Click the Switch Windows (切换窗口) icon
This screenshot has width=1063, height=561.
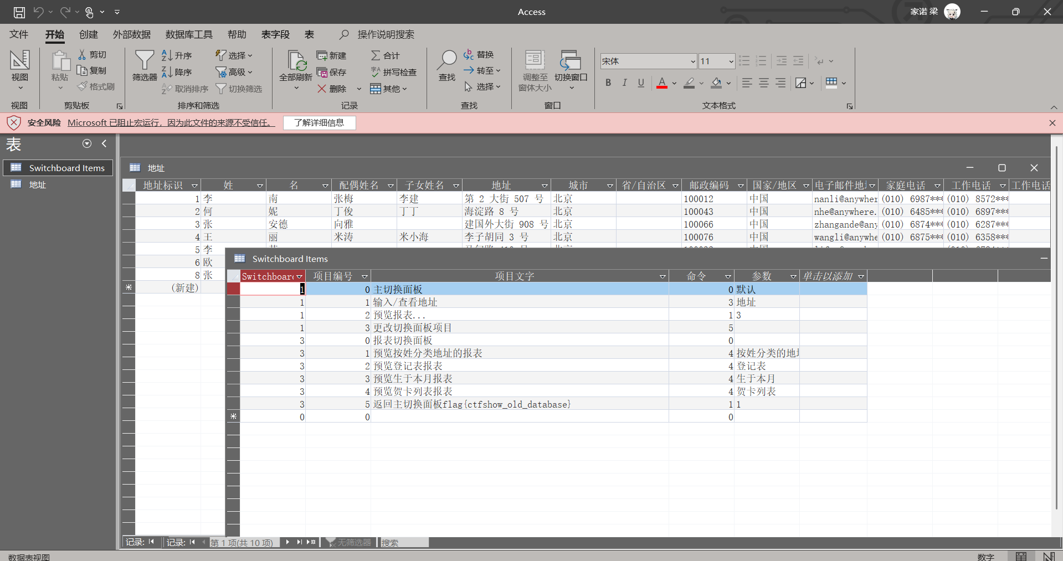point(571,60)
